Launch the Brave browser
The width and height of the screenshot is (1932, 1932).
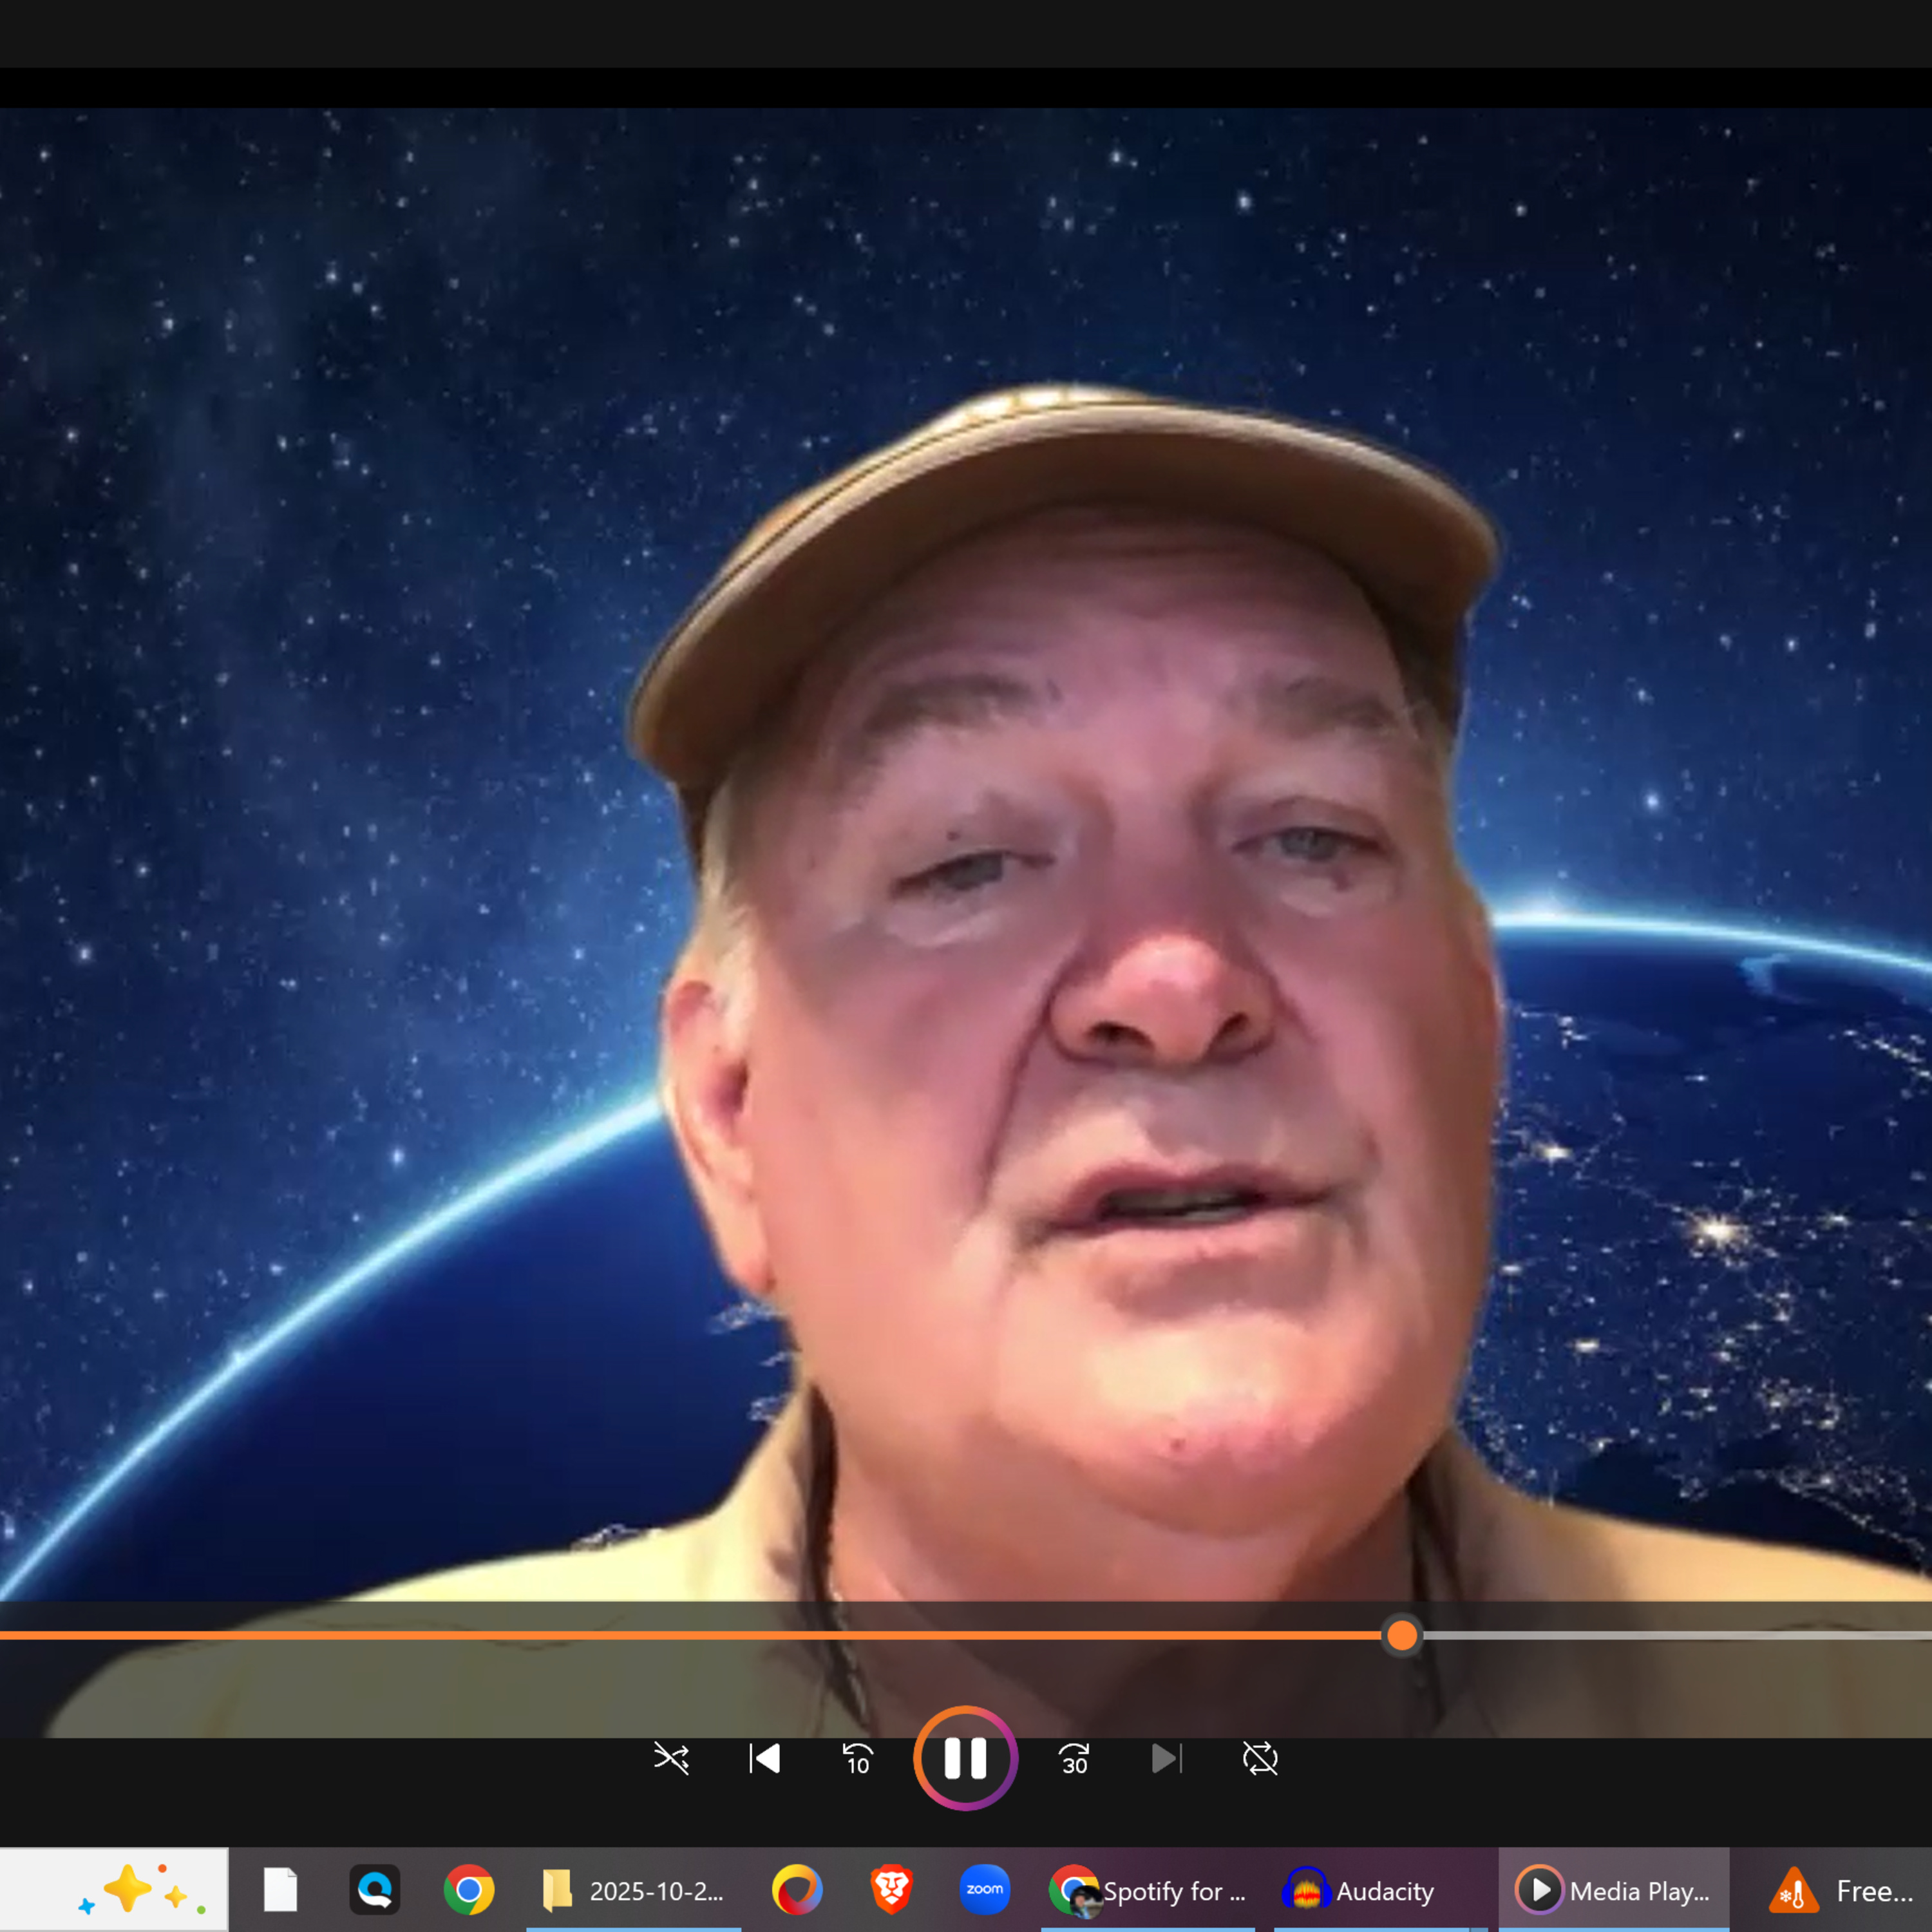click(x=890, y=1890)
